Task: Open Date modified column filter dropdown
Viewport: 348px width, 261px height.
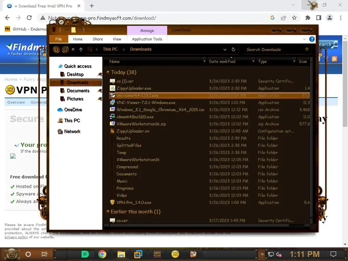Action: pos(253,61)
